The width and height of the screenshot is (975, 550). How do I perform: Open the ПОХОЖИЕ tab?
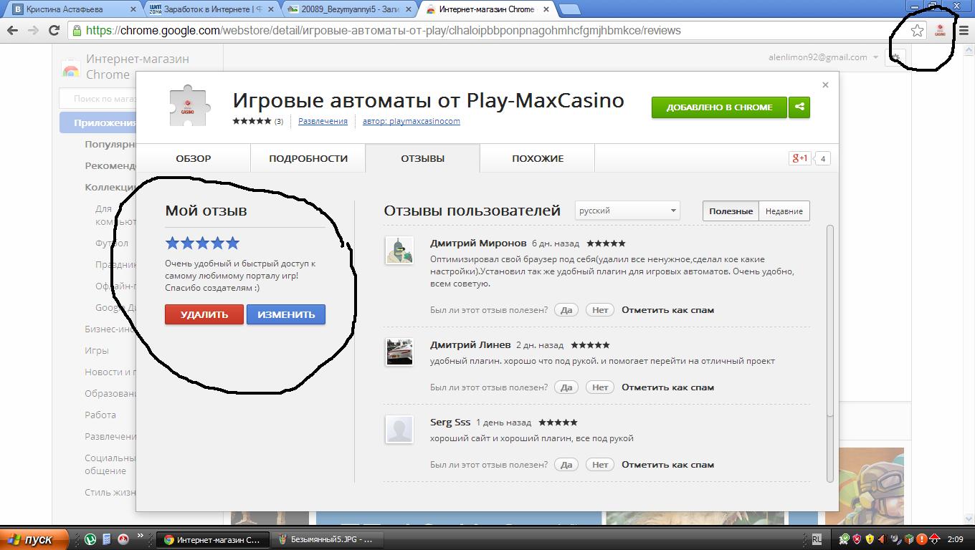click(x=538, y=158)
